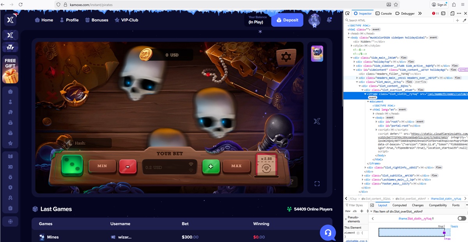This screenshot has height=242, width=468.
Task: Click the notifications bell icon
Action: click(x=330, y=19)
